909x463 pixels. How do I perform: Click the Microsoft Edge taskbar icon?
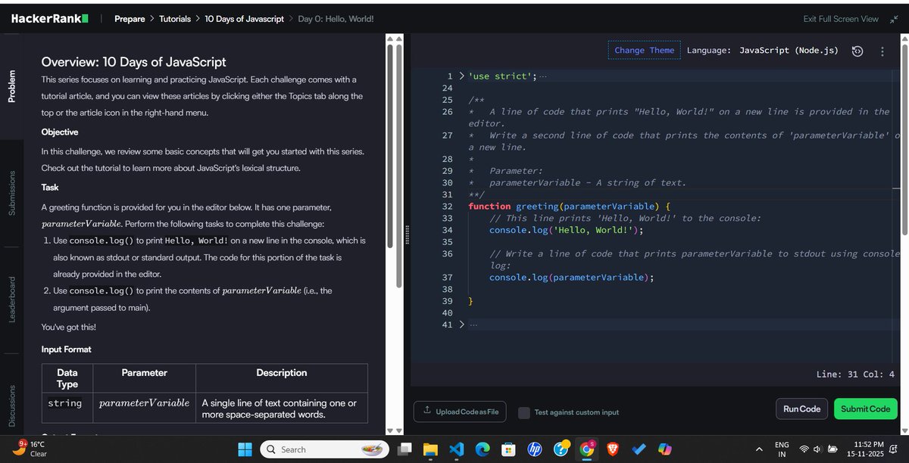tap(483, 449)
